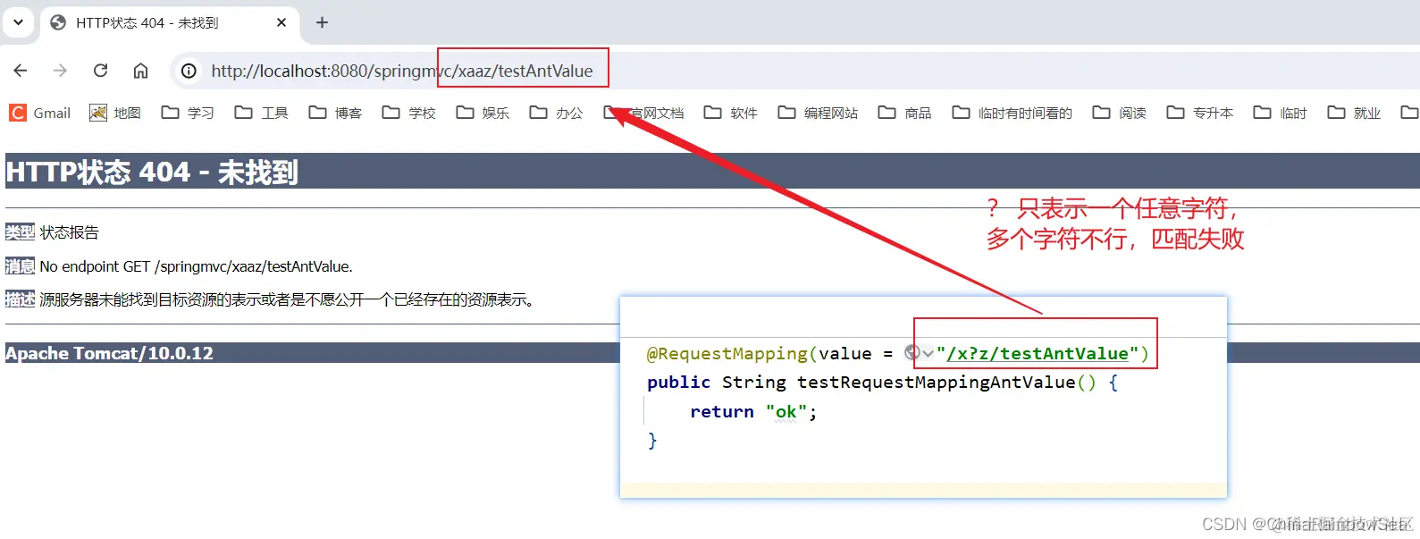
Task: Click the testRequestMappingAntValue method name
Action: coord(936,382)
